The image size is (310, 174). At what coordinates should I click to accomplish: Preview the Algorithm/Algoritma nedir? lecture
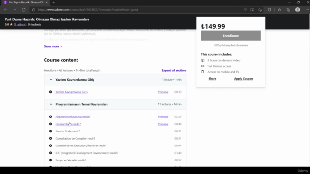163,117
